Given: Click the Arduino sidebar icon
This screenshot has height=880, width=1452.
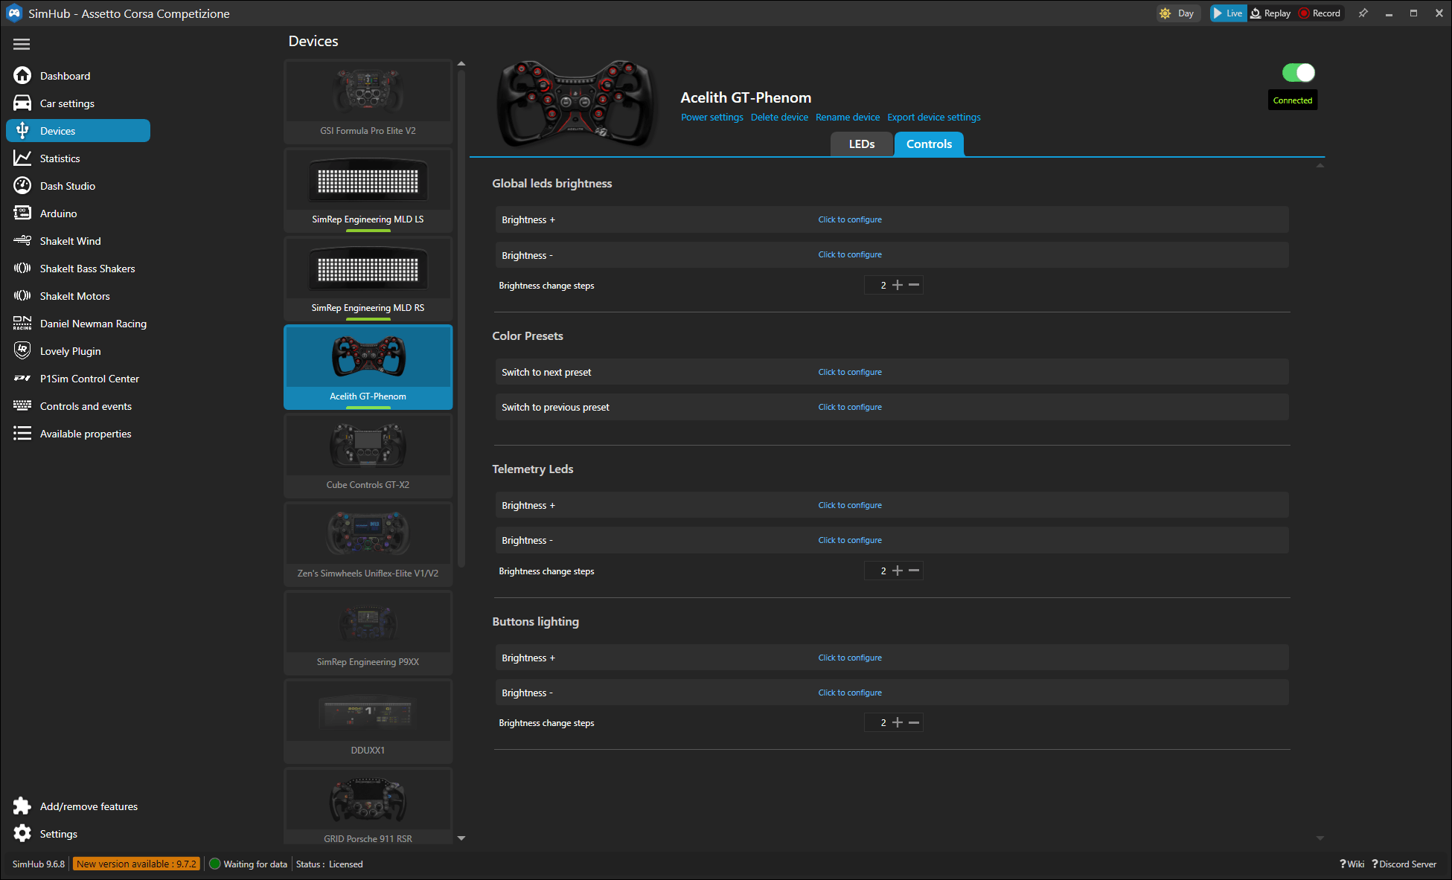Looking at the screenshot, I should 22,213.
